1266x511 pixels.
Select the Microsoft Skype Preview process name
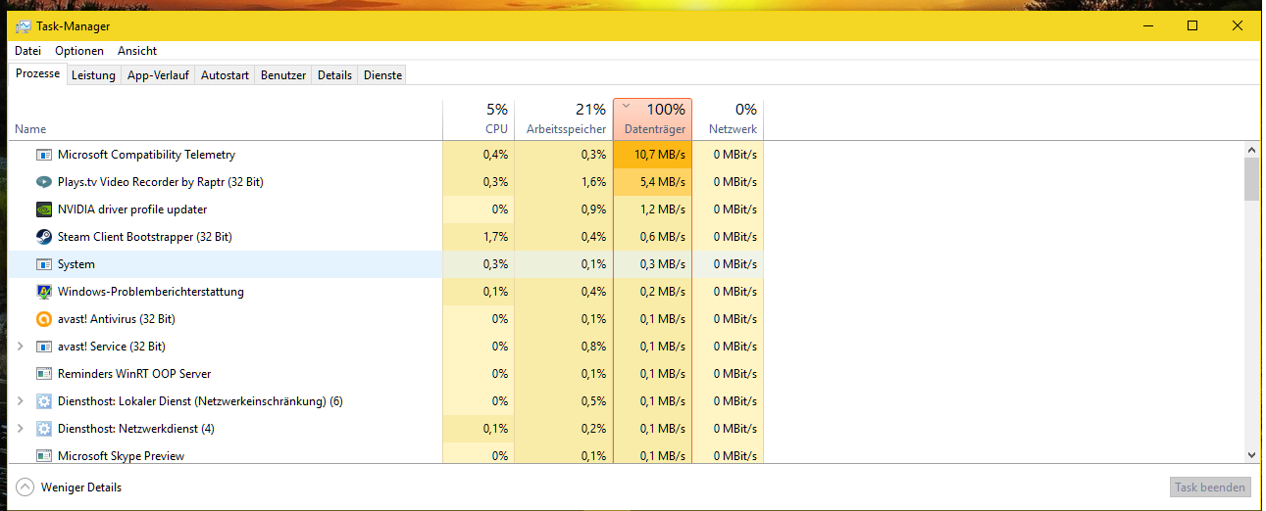tap(122, 456)
